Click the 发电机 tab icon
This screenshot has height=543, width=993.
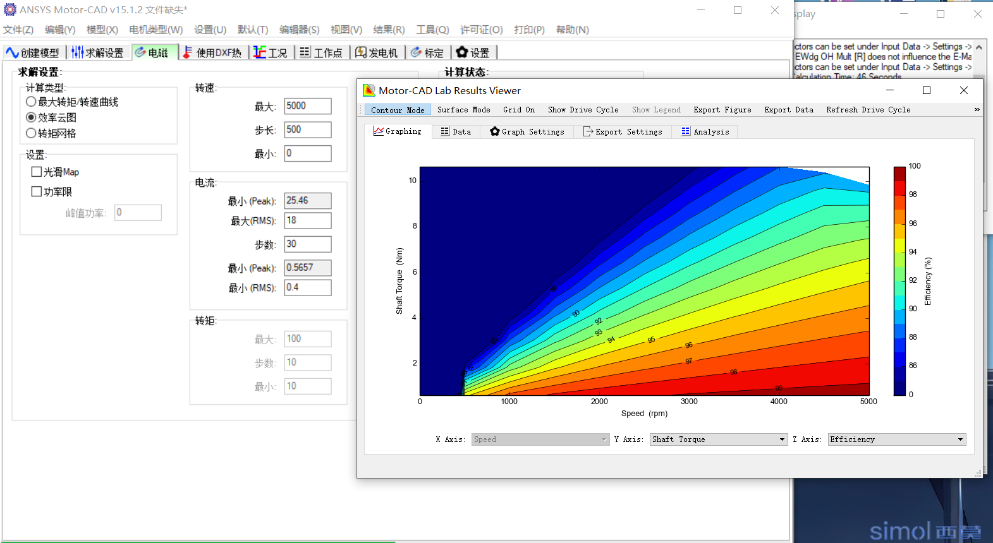click(361, 52)
